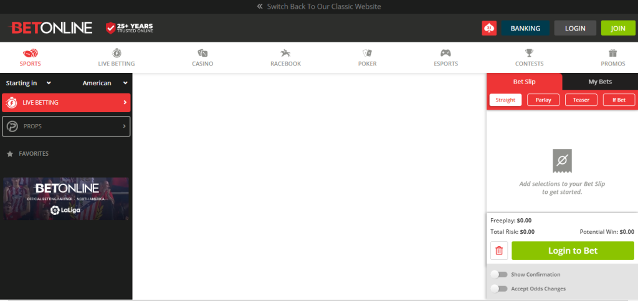Click the Contests trophy icon
Viewport: 638px width, 301px height.
tap(529, 53)
